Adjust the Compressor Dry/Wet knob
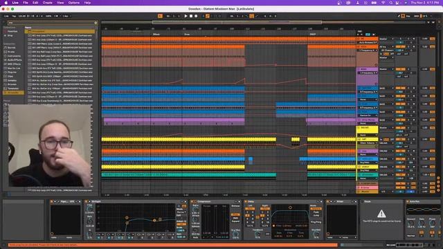Image resolution: width=443 pixels, height=249 pixels. [235, 234]
